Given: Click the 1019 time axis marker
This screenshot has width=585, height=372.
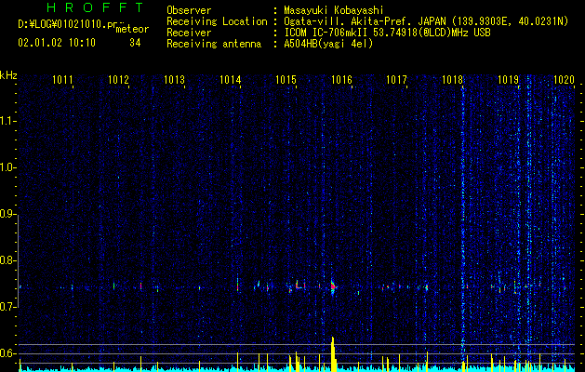Looking at the screenshot, I should coord(508,80).
